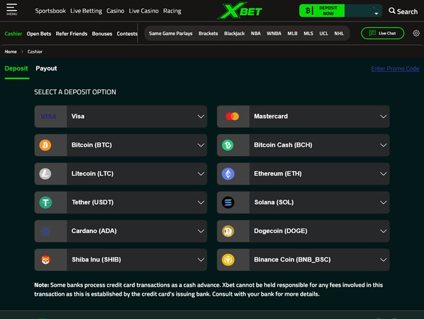Click the Mastercard logo icon
This screenshot has height=319, width=424.
pyautogui.click(x=232, y=116)
